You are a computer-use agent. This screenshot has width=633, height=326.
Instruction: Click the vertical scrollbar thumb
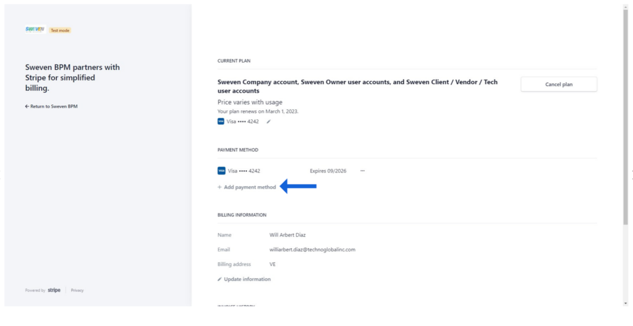click(x=626, y=117)
